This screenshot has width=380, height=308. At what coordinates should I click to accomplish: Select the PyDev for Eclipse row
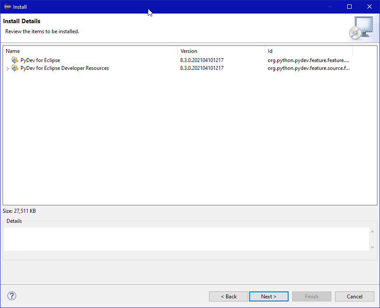pos(40,60)
